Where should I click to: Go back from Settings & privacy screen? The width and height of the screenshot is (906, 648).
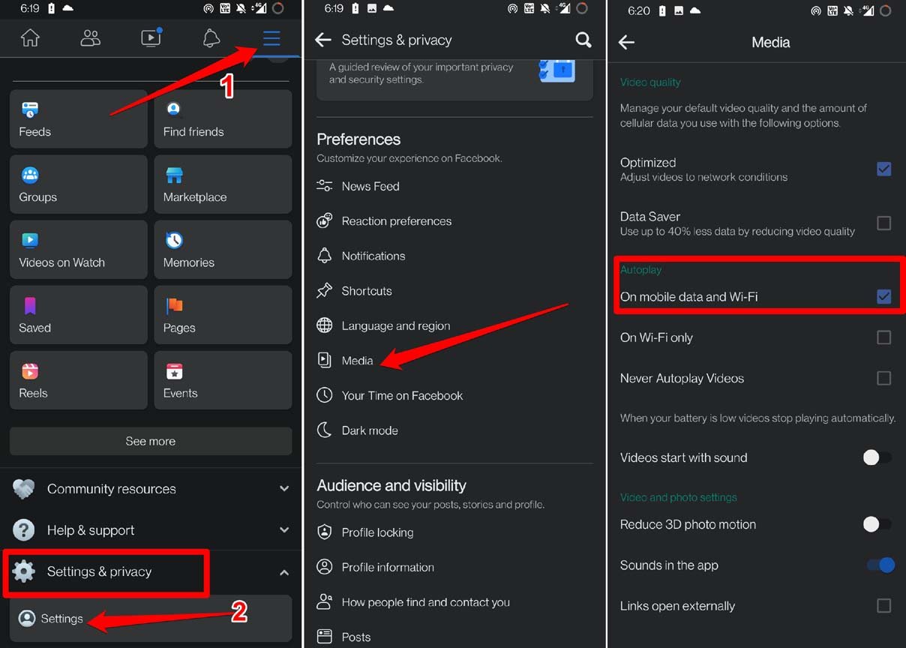point(323,40)
